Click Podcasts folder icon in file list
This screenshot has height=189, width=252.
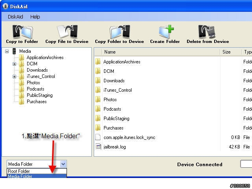(x=98, y=109)
